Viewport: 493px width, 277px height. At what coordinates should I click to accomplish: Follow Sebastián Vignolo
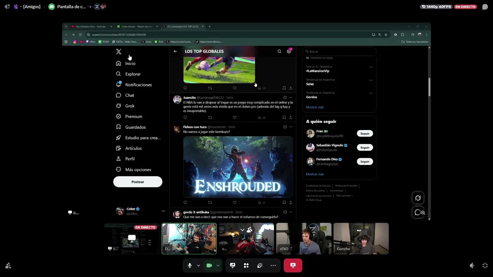pos(365,147)
